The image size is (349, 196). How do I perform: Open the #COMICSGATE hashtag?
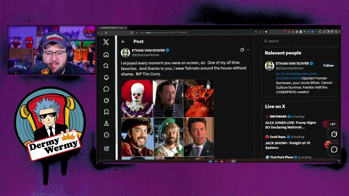[288, 78]
